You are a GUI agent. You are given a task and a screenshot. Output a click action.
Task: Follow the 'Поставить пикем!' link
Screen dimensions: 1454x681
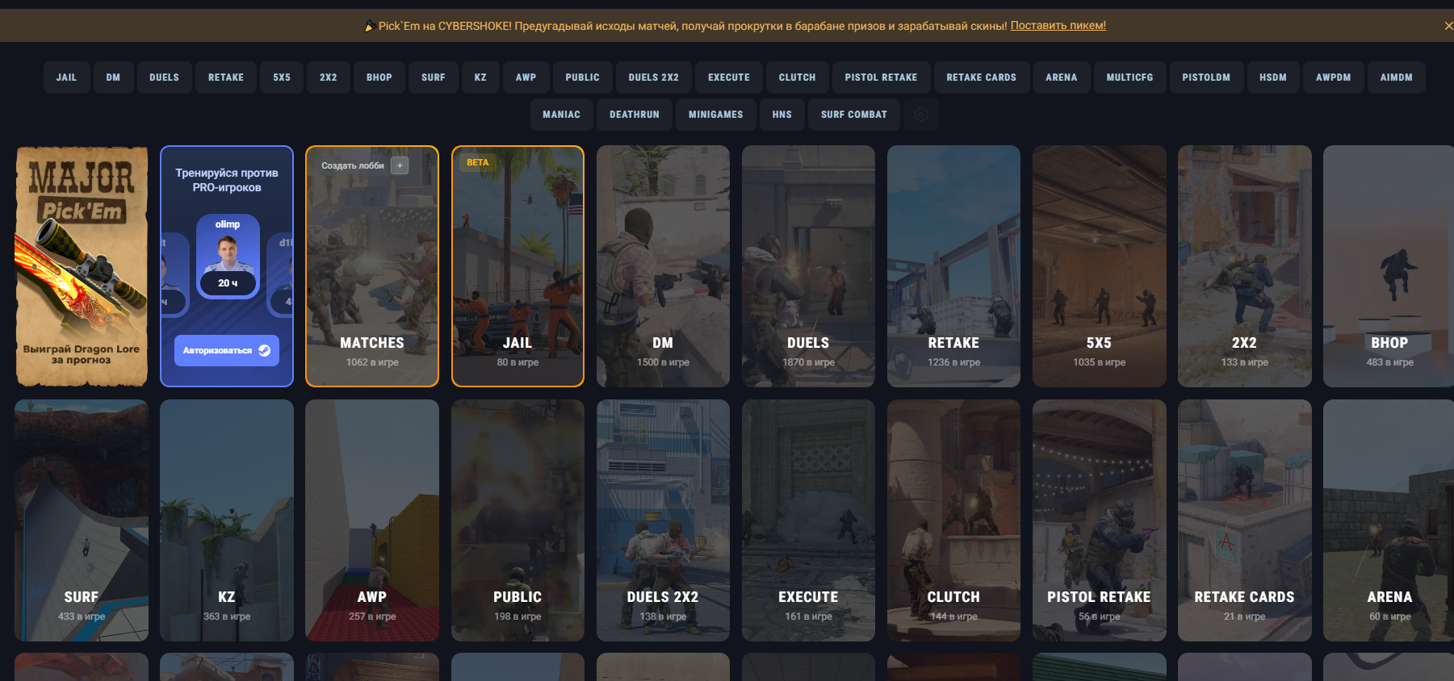pyautogui.click(x=1058, y=26)
